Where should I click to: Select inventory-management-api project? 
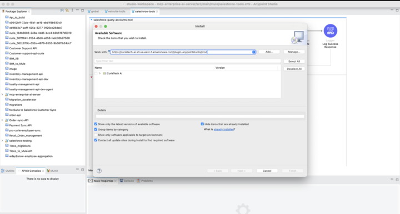26,74
